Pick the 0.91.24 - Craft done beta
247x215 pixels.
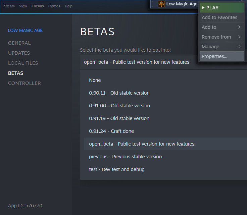[111, 131]
